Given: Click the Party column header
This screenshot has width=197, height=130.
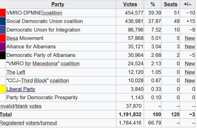Looking at the screenshot, I should coord(58,4).
